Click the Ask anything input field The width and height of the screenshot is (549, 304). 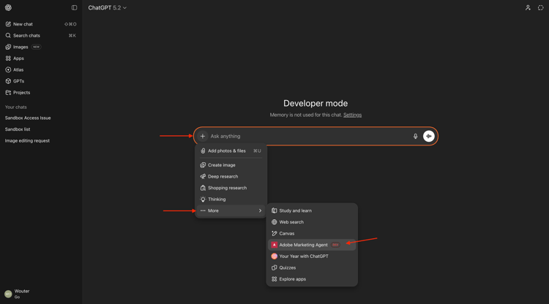tap(307, 136)
